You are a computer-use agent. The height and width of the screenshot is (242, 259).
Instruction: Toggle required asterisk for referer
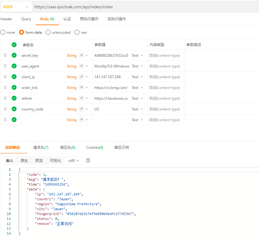click(x=82, y=98)
